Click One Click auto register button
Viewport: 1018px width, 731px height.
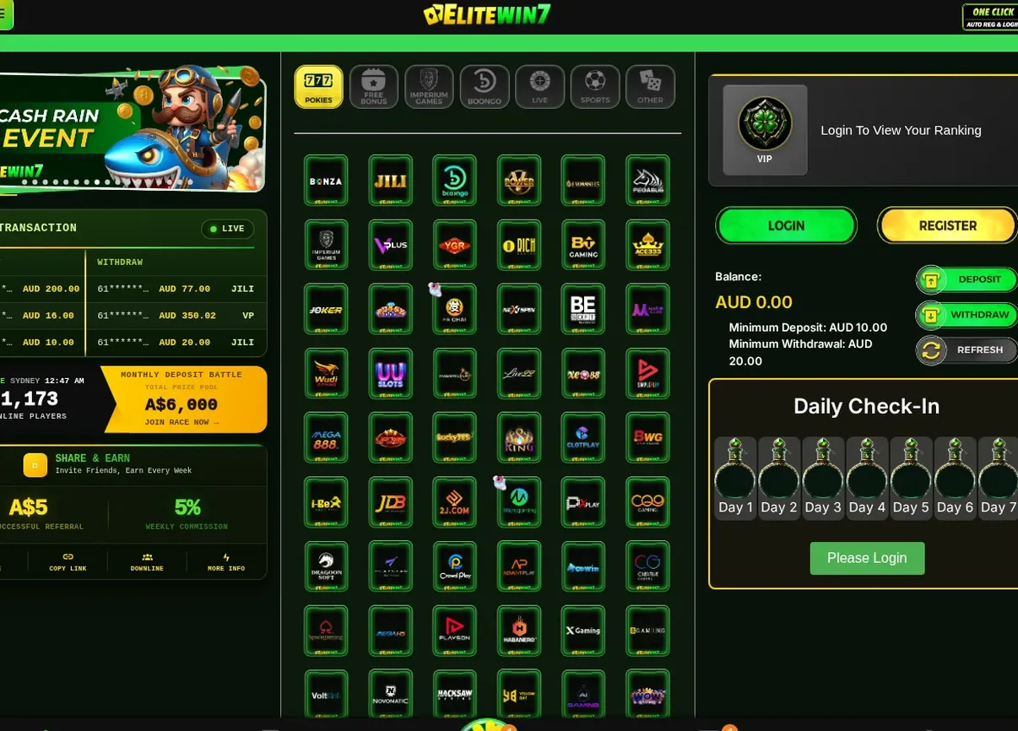point(990,17)
